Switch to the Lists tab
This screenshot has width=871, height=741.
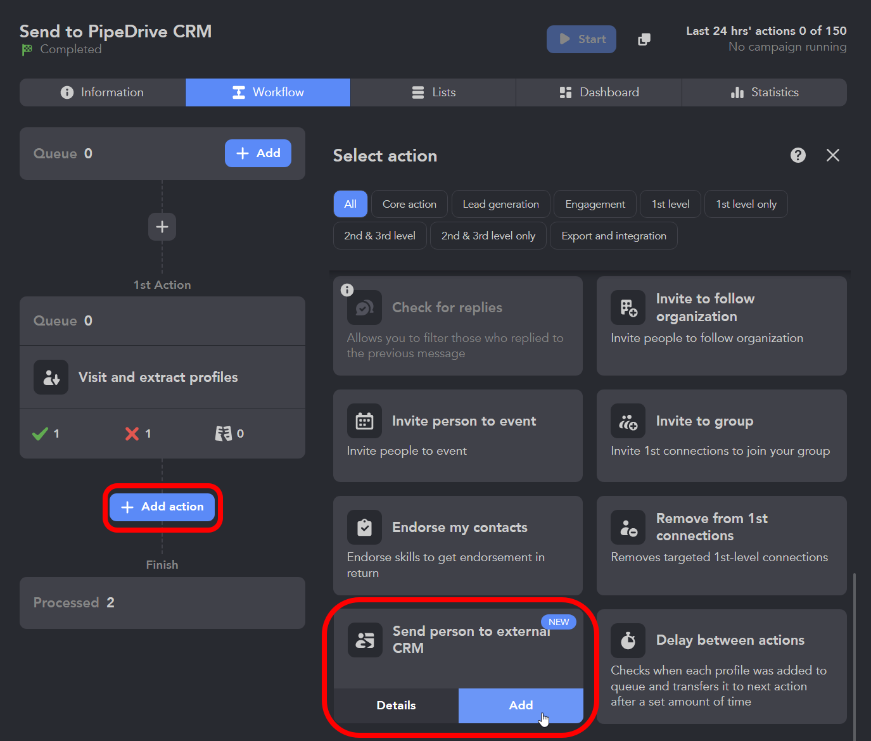coord(433,92)
